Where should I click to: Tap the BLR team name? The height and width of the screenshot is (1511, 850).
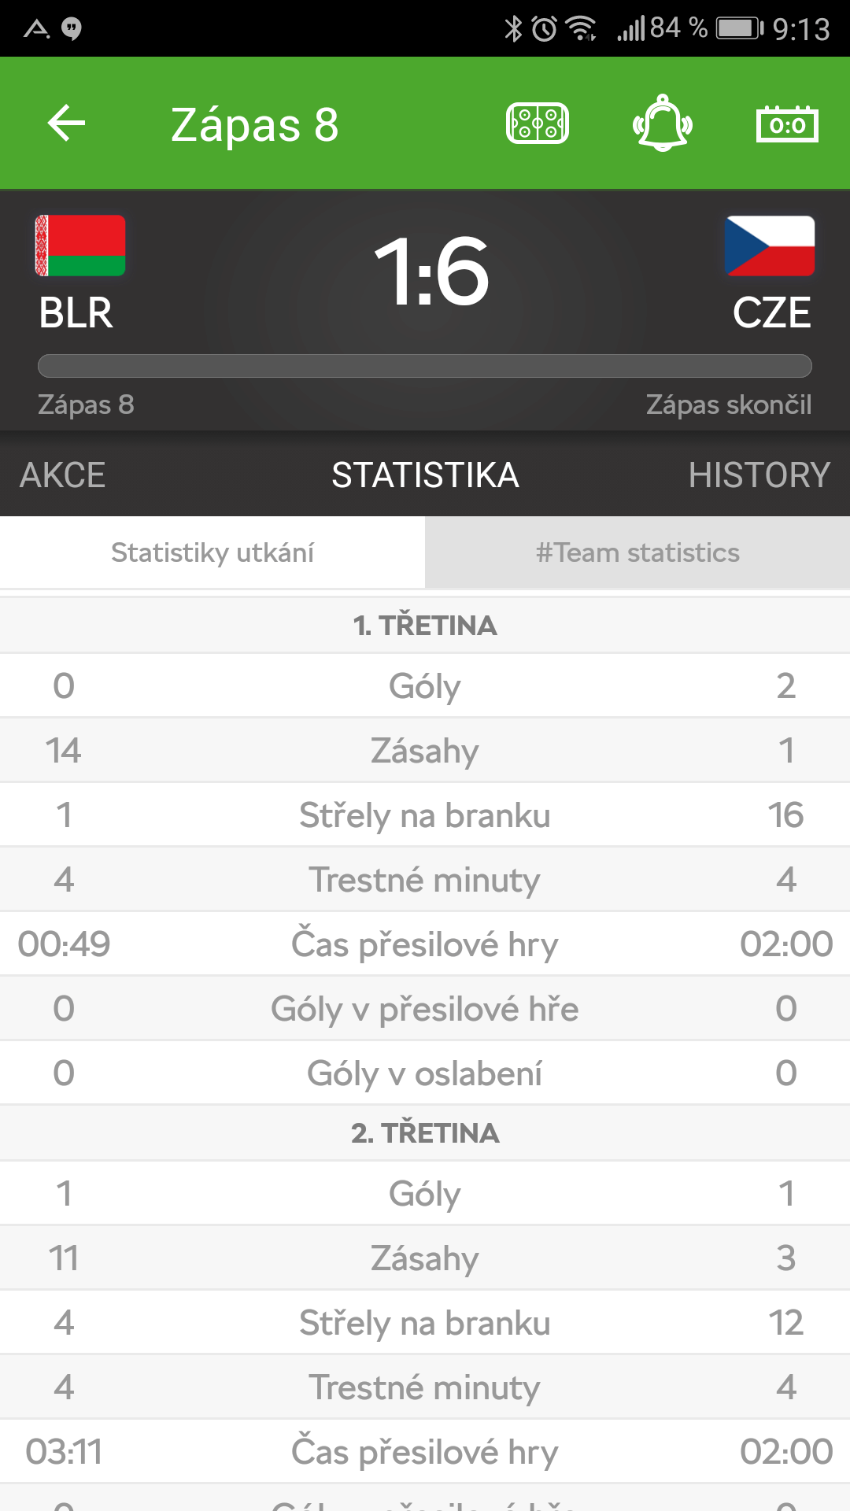pyautogui.click(x=76, y=313)
